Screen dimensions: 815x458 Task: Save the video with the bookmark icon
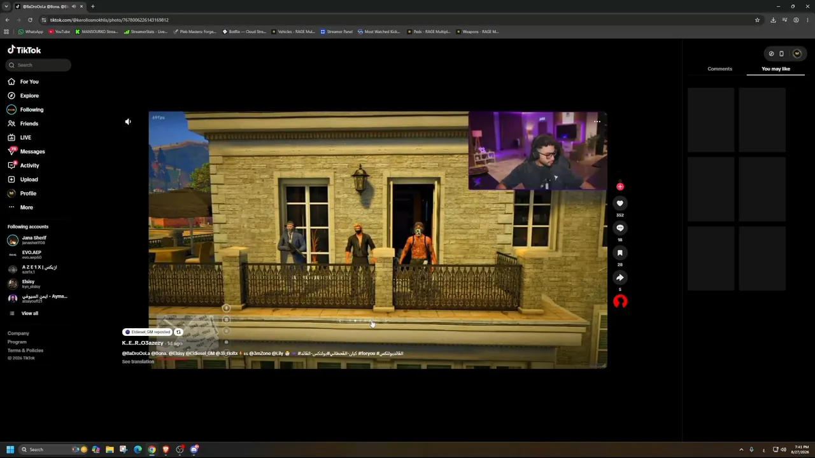pyautogui.click(x=620, y=253)
